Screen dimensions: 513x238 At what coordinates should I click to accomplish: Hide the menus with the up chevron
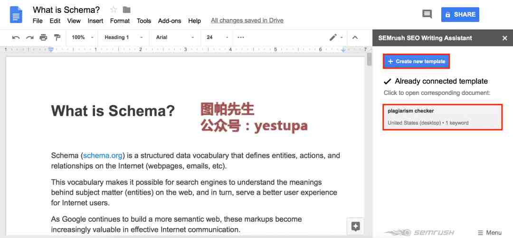click(x=355, y=38)
